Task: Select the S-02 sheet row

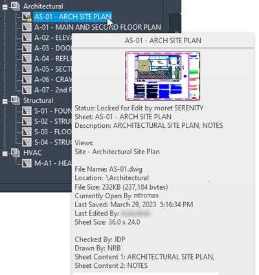Action: point(53,121)
